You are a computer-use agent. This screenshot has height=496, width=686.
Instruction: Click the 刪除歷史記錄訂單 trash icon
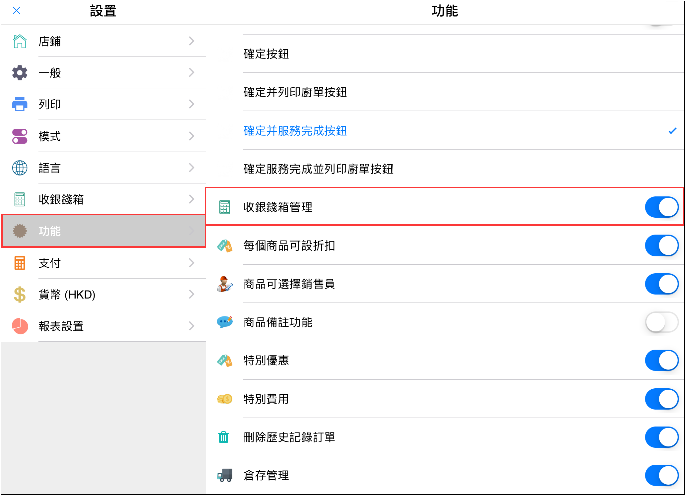(224, 437)
